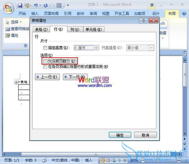Open the 开发工具 ribbon tab

122,13
